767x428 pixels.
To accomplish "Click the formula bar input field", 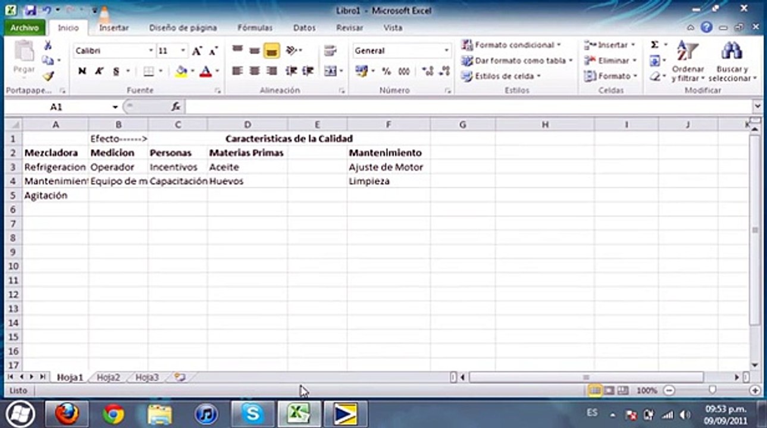I will click(x=468, y=107).
